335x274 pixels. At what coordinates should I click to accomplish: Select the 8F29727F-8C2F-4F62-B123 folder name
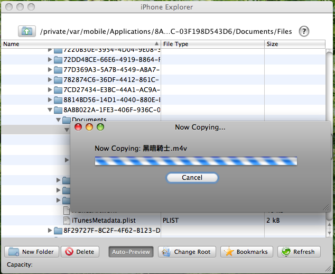click(111, 231)
